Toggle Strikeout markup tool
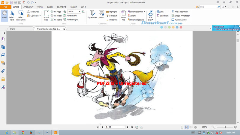240x135 pixels. pyautogui.click(x=111, y=16)
